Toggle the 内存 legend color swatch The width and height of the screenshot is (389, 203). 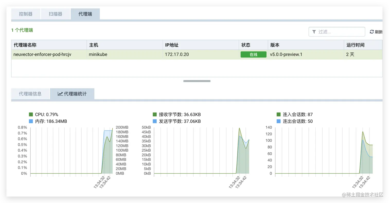click(31, 121)
